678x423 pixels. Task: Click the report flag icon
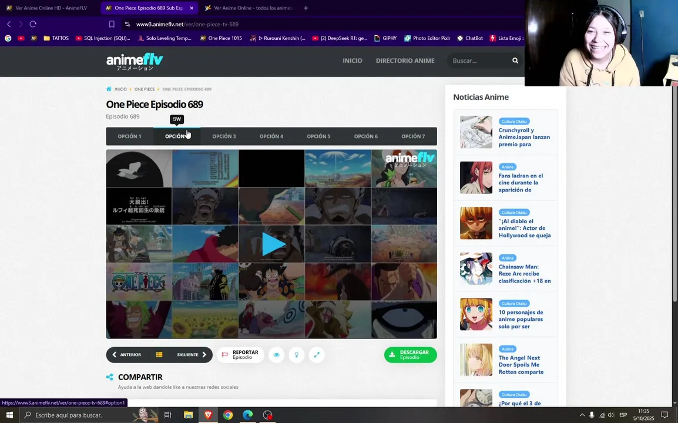tap(225, 355)
